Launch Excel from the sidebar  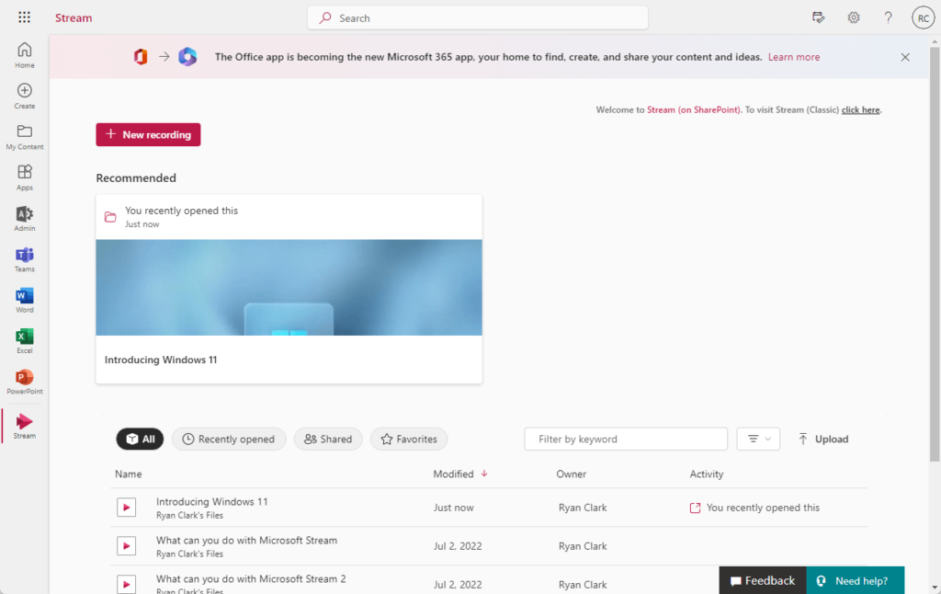point(25,341)
